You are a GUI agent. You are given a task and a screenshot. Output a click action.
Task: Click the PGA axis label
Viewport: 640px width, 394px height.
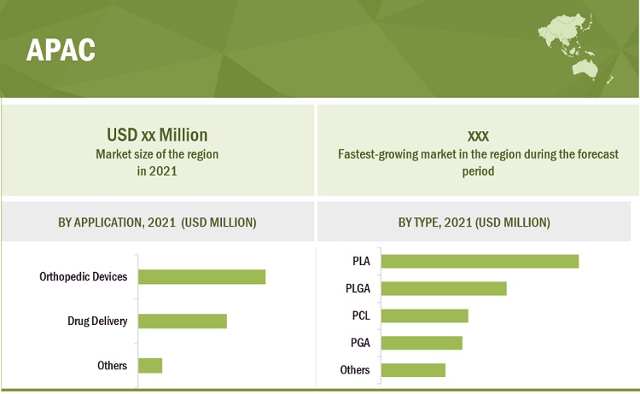[x=360, y=343]
